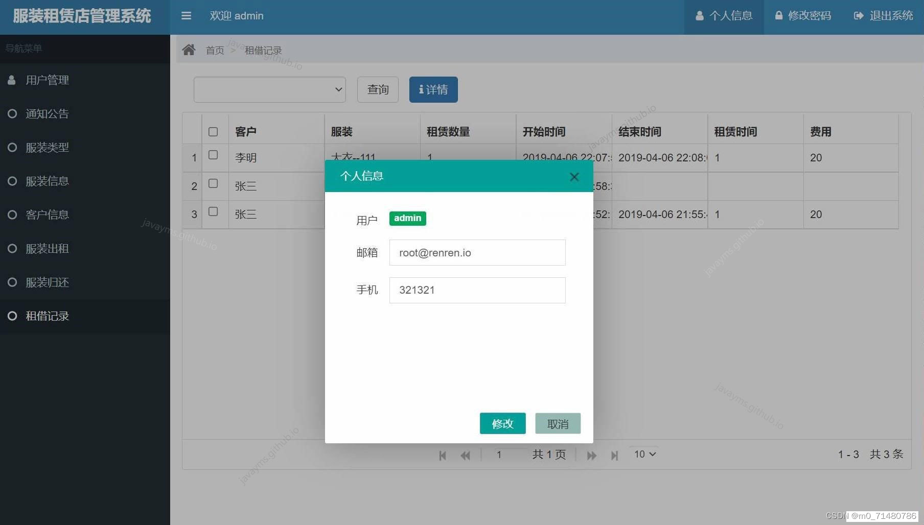Open 用户管理 menu item
This screenshot has width=924, height=525.
tap(85, 80)
